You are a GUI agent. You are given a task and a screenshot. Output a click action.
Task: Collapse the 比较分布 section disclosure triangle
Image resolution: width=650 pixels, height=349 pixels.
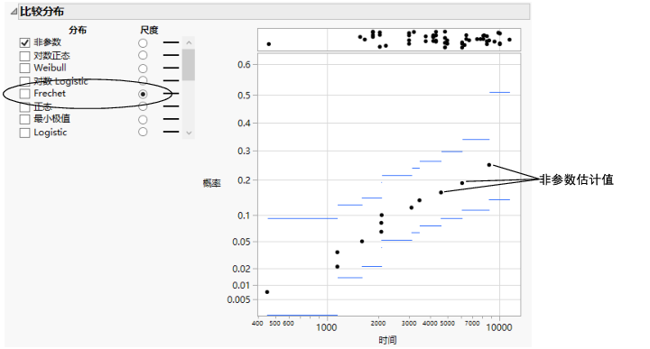tap(14, 12)
